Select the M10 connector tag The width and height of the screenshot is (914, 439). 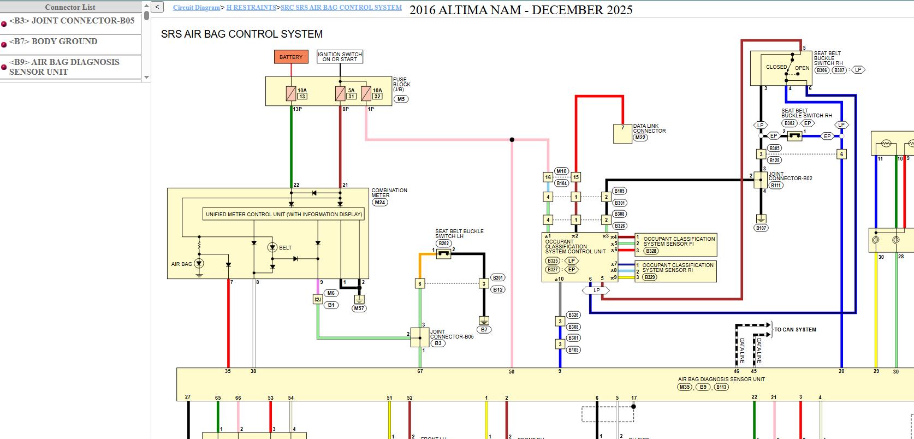[562, 171]
